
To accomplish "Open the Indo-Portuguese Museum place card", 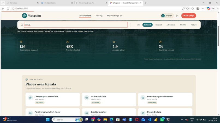I will click(x=165, y=100).
